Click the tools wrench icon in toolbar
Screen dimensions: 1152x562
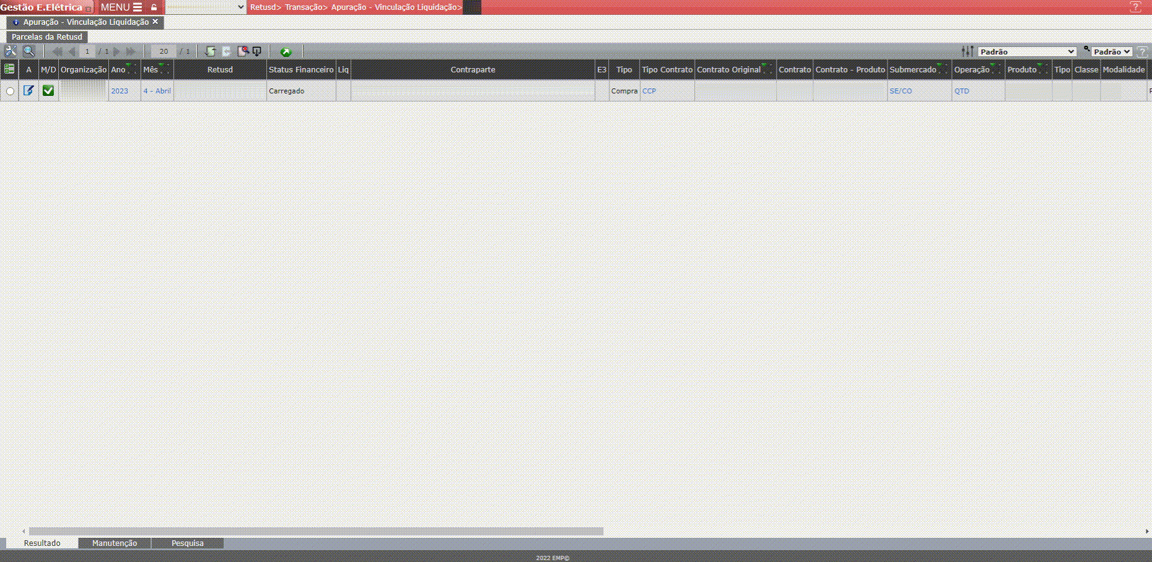click(11, 51)
